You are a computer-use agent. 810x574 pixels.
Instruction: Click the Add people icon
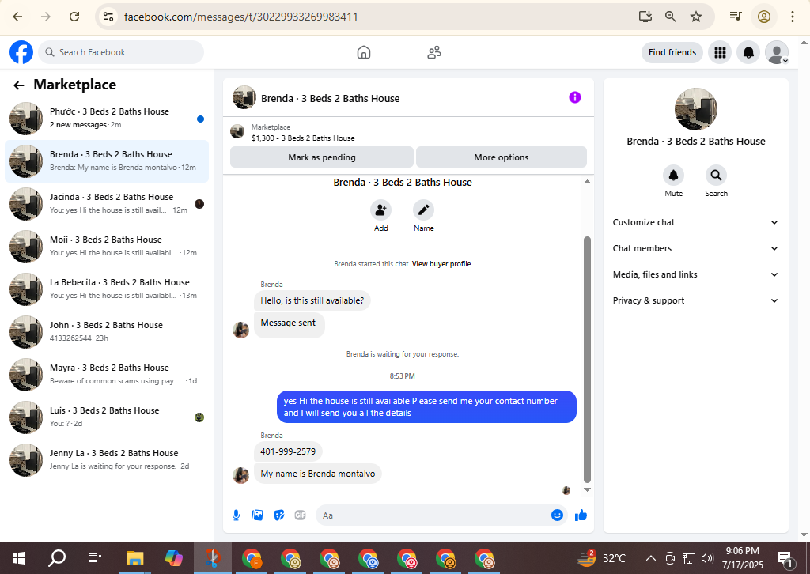point(380,210)
